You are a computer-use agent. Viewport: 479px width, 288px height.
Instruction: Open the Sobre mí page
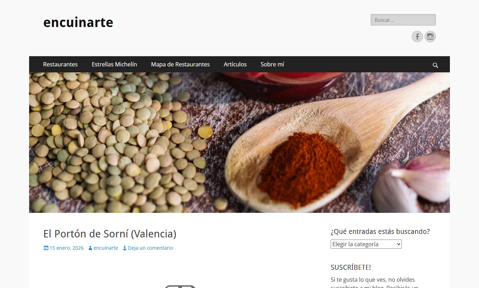[272, 64]
